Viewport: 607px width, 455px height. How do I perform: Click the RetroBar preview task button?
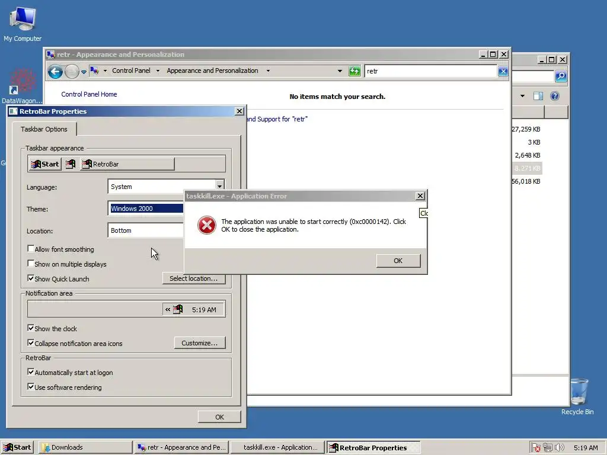coord(127,164)
